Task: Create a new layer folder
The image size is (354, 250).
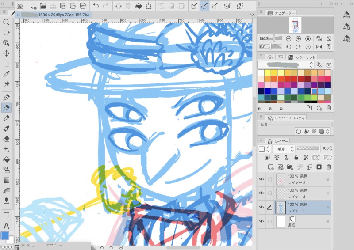Action: 290,167
